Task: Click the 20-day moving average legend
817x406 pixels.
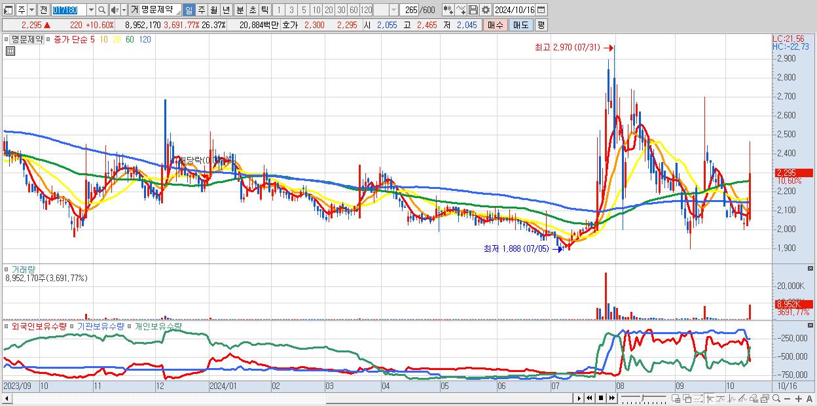Action: 117,39
